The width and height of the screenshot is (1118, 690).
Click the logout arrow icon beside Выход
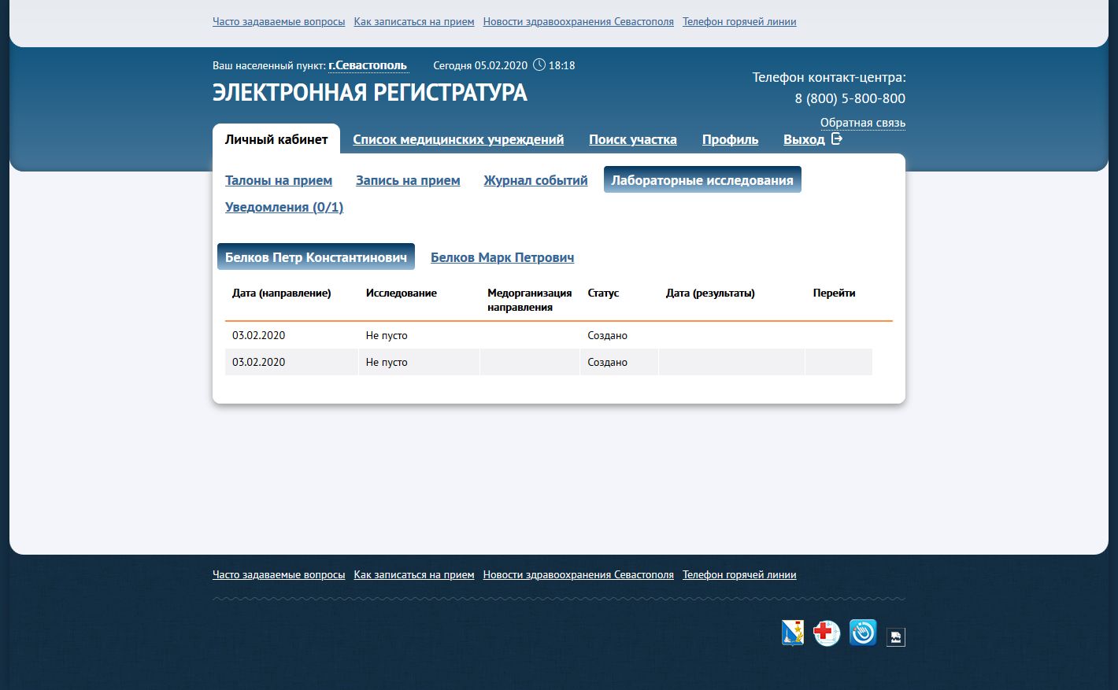pyautogui.click(x=837, y=139)
